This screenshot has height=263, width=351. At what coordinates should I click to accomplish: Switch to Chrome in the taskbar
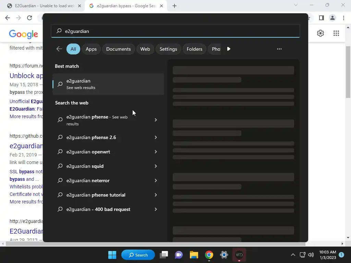click(x=209, y=255)
